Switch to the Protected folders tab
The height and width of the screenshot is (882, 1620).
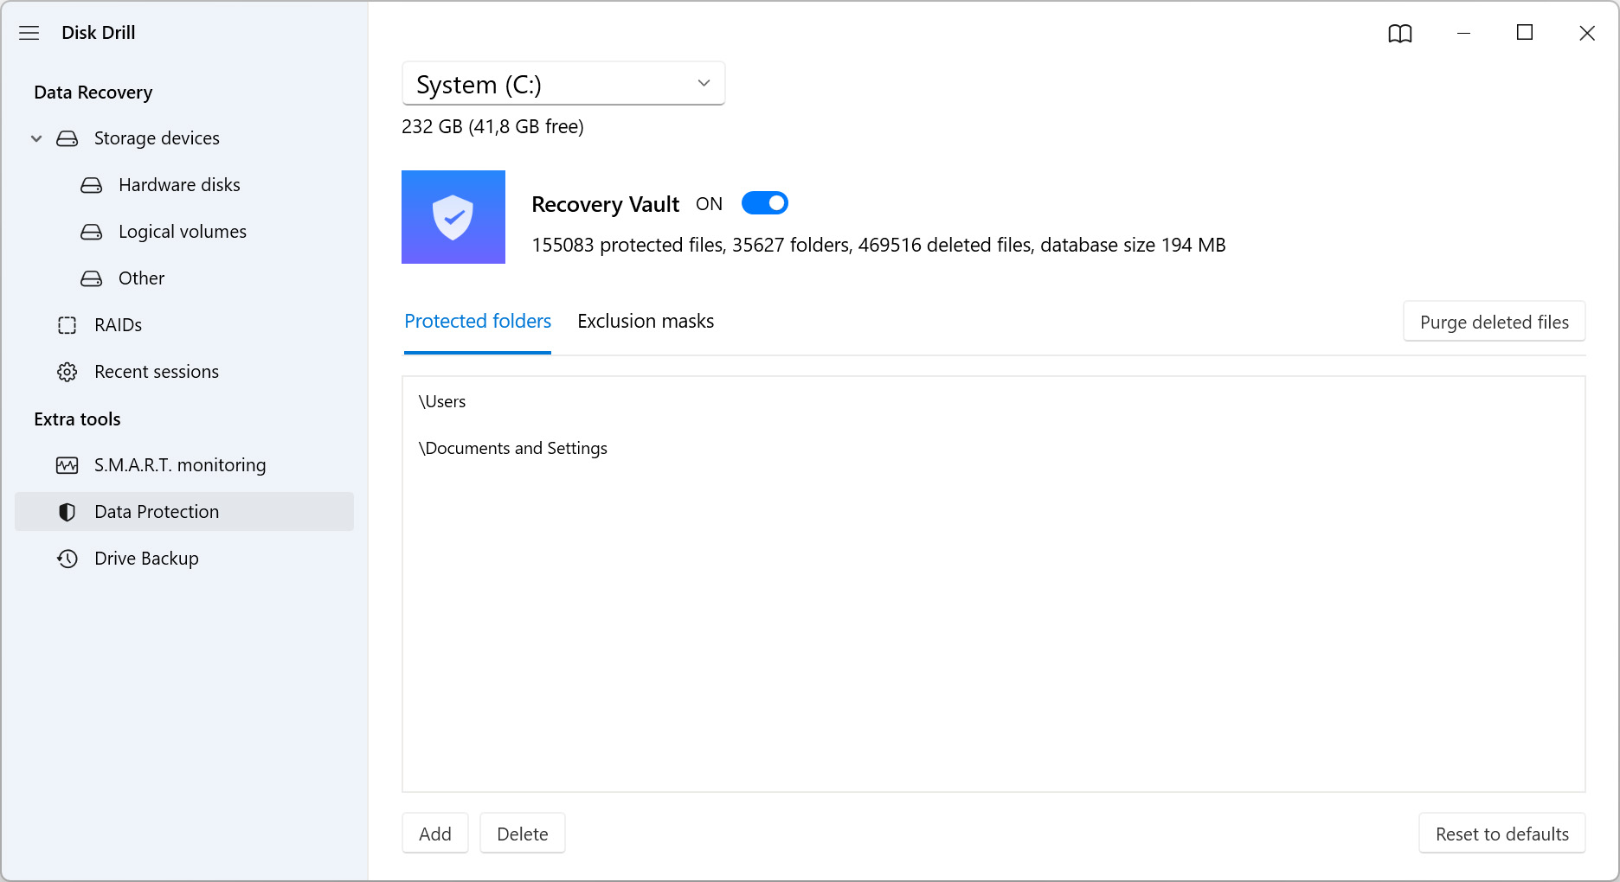(478, 322)
